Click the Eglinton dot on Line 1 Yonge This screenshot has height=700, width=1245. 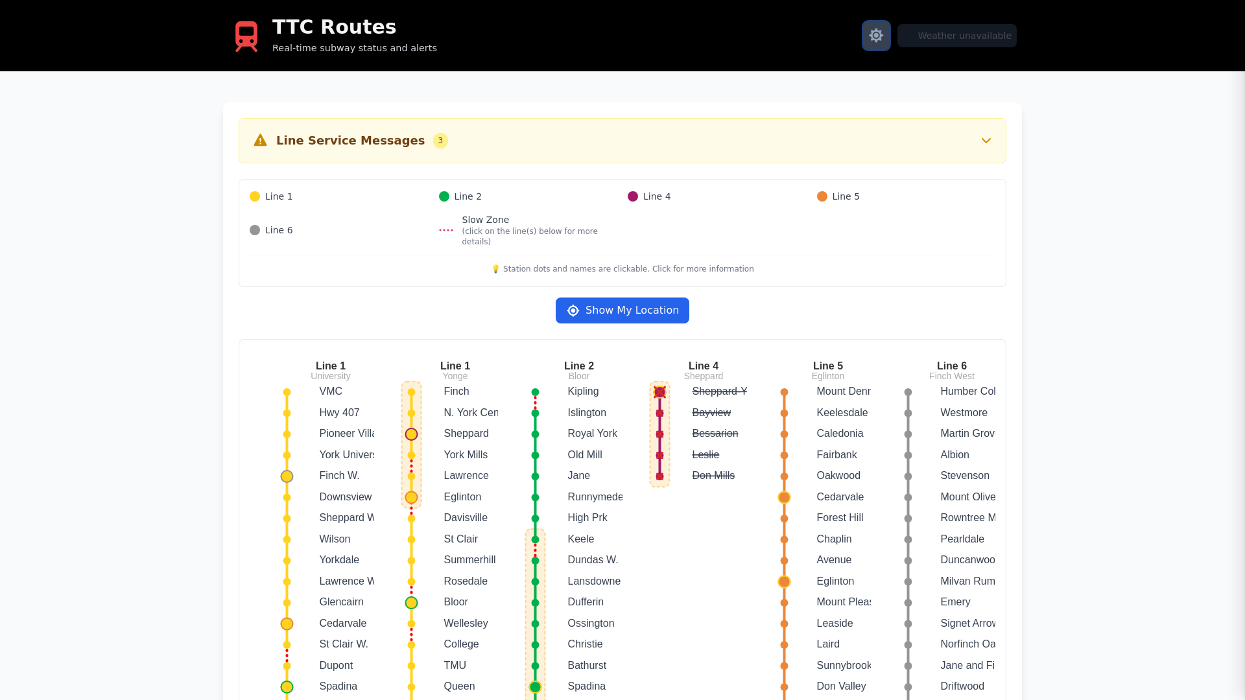pos(411,498)
